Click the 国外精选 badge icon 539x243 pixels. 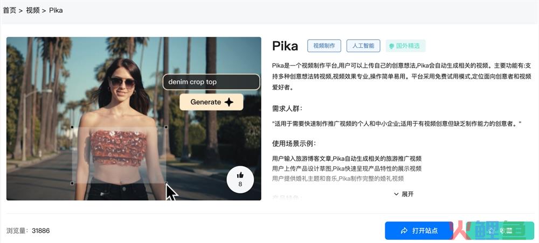click(x=391, y=46)
